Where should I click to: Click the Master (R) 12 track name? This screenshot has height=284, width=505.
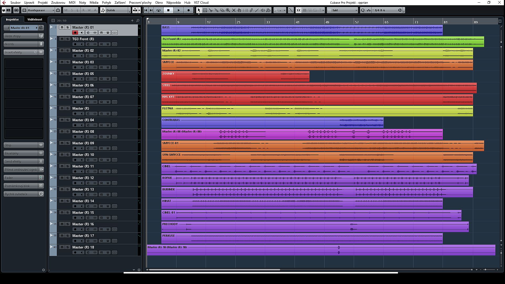click(x=83, y=178)
